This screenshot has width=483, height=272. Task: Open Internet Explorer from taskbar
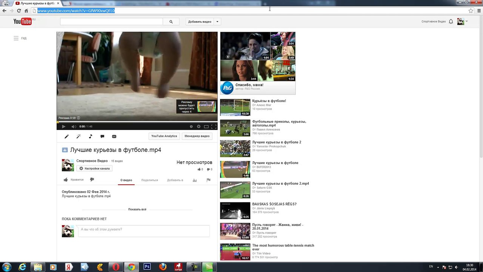[x=23, y=267]
